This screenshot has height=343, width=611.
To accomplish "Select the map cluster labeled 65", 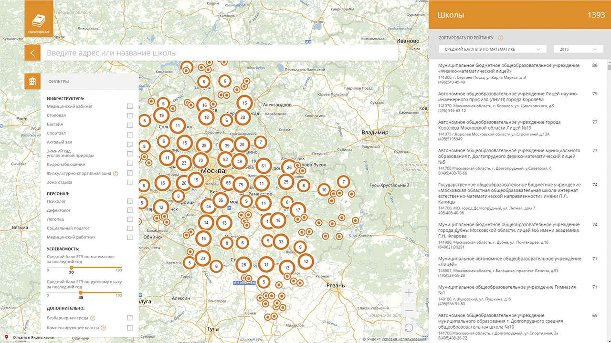I will coord(228,183).
